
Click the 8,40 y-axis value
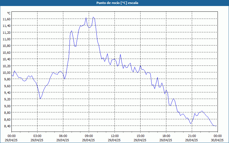pos(7,126)
